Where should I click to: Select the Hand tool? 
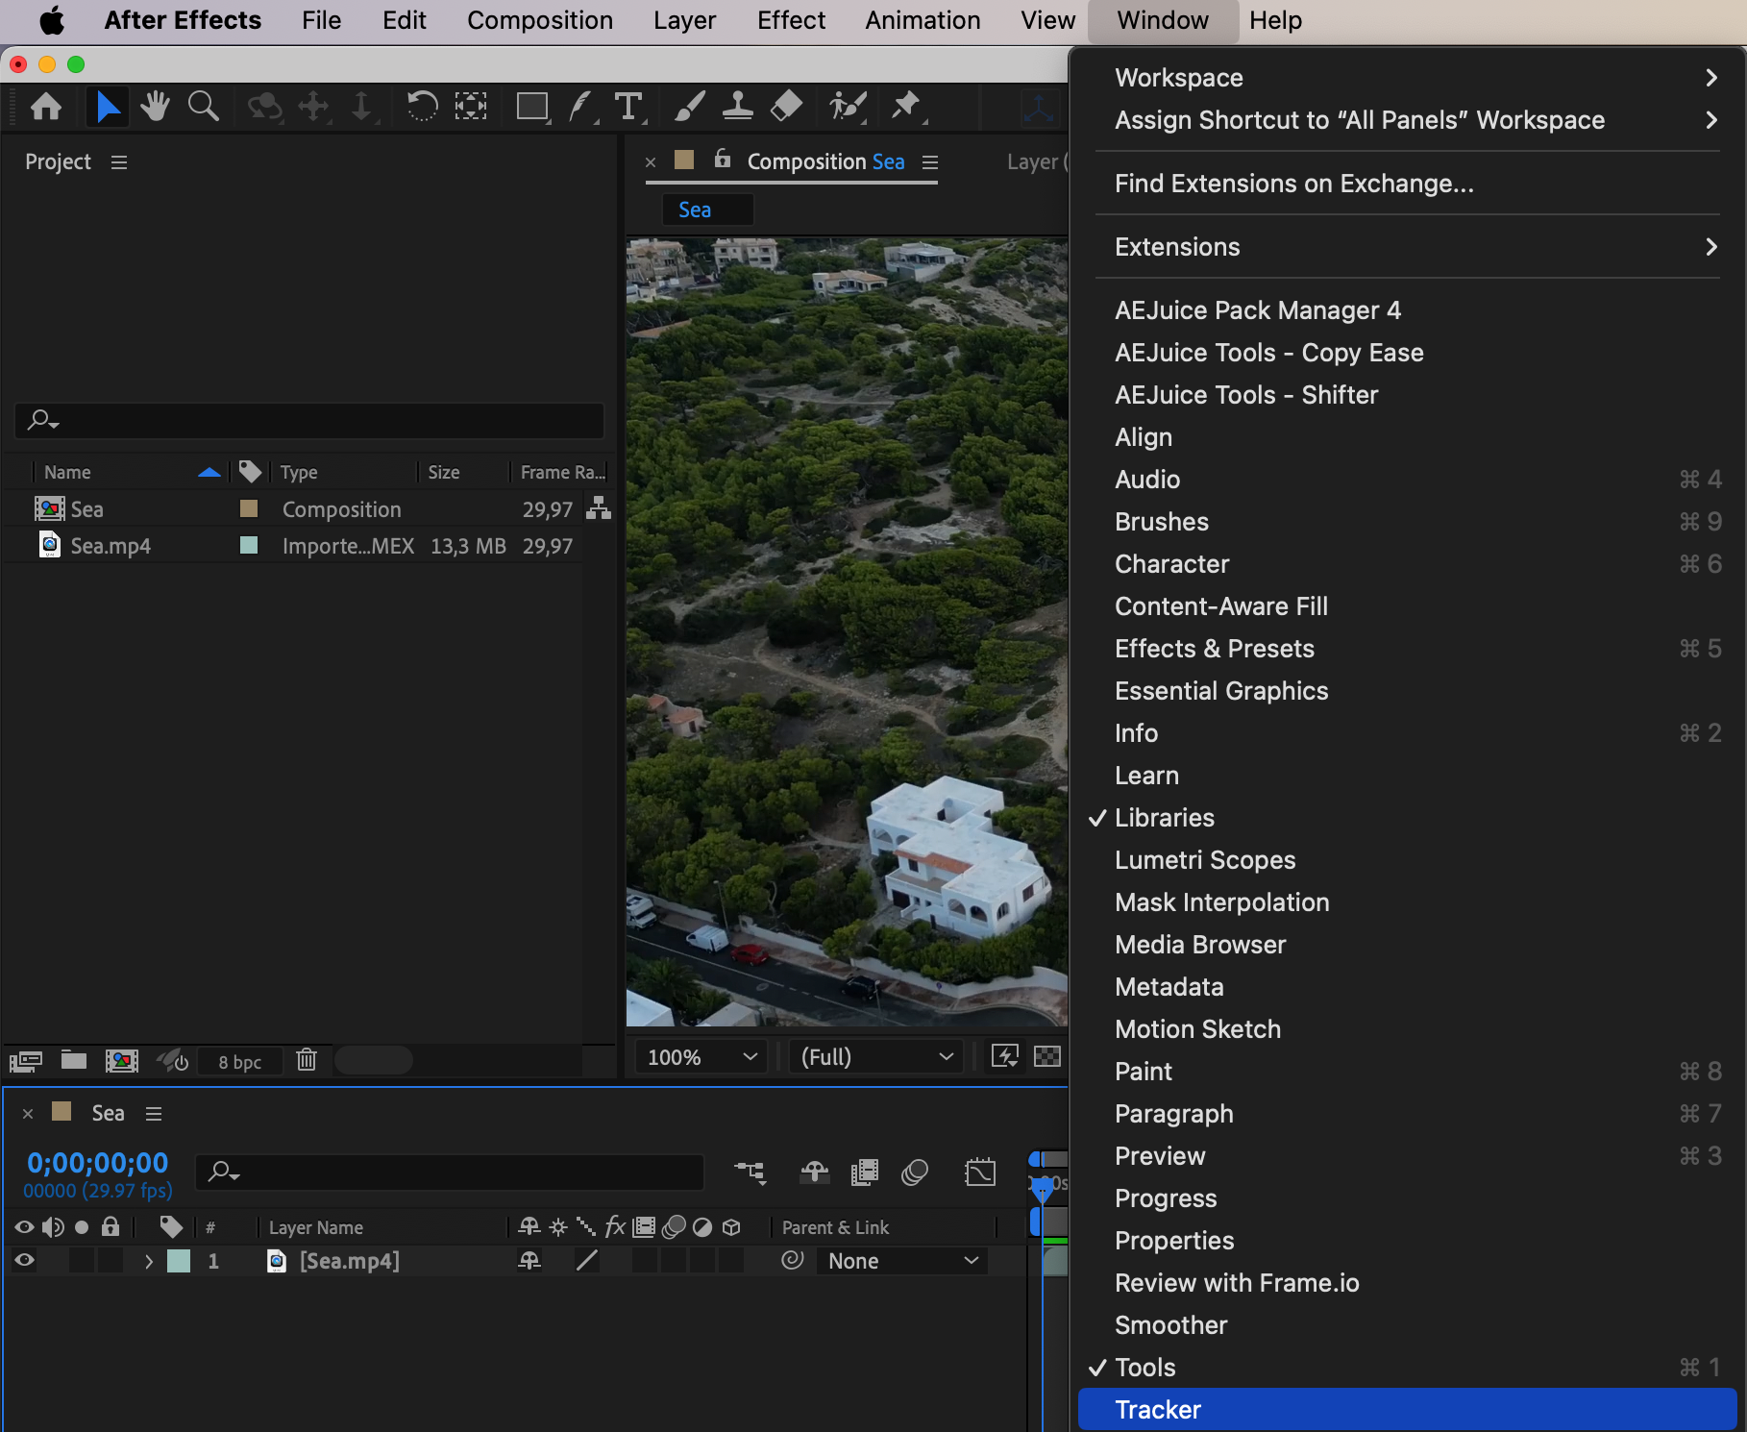(154, 106)
